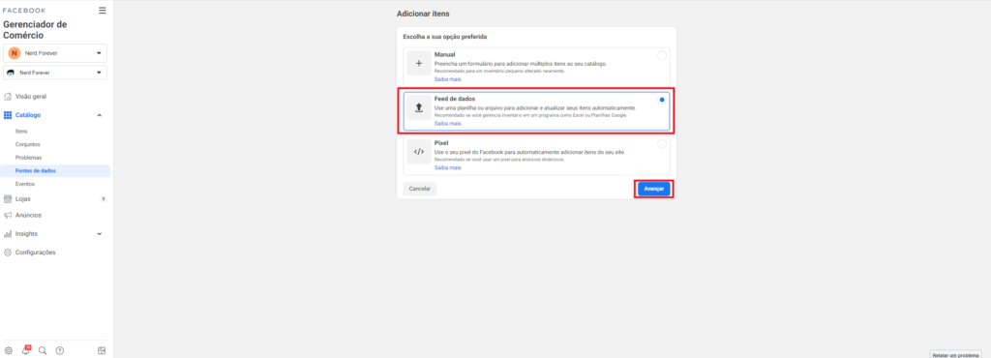
Task: Select the Feed de dados radio button
Action: click(662, 100)
